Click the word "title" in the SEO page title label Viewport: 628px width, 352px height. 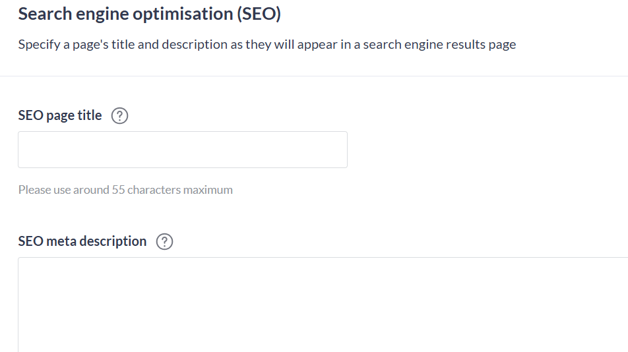90,115
